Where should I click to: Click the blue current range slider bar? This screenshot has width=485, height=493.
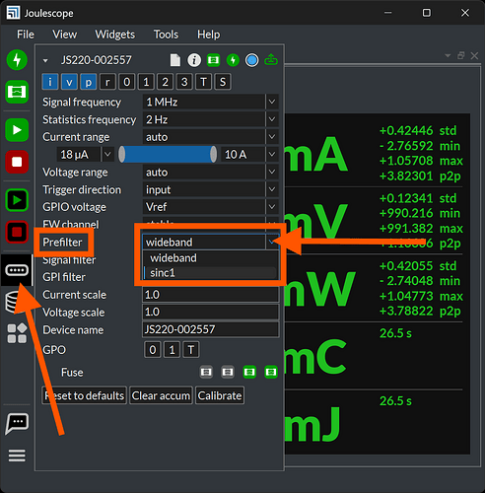click(x=168, y=155)
